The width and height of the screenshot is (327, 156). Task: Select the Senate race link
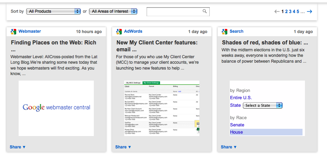point(237,125)
